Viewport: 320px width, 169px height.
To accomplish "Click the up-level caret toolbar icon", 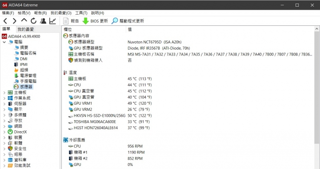I will (x=24, y=20).
